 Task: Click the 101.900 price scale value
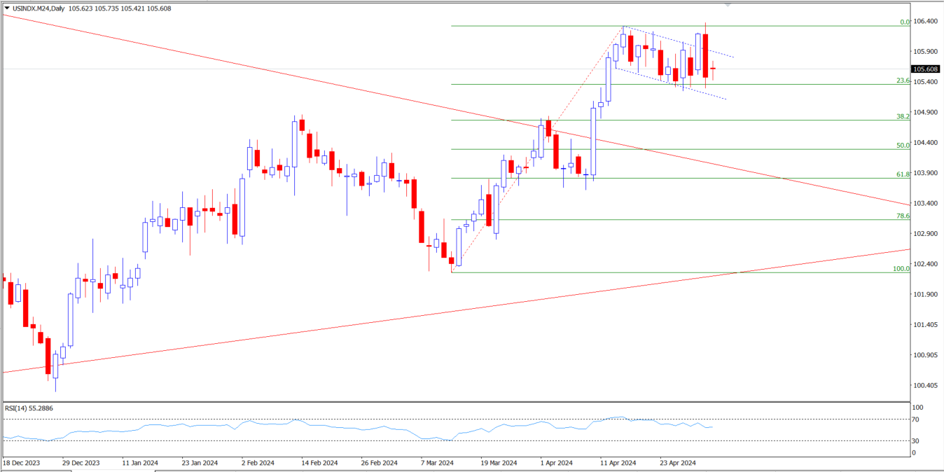[x=926, y=294]
